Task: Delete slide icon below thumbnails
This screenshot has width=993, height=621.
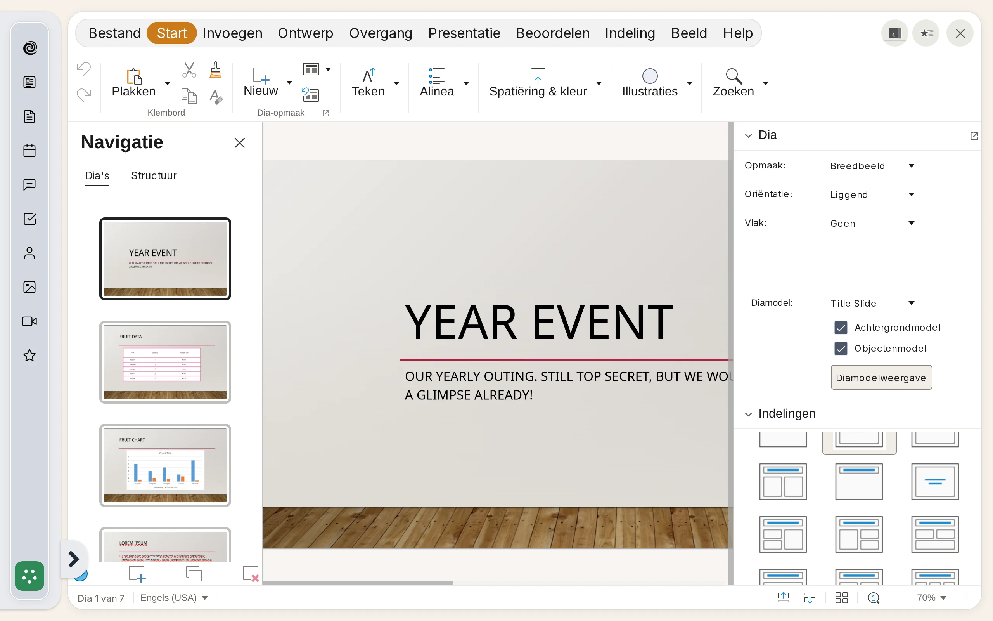Action: click(x=251, y=574)
